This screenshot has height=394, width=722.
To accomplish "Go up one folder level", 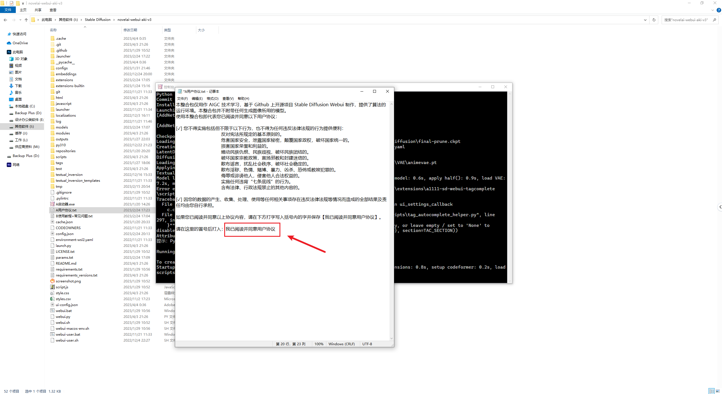I will pyautogui.click(x=26, y=20).
